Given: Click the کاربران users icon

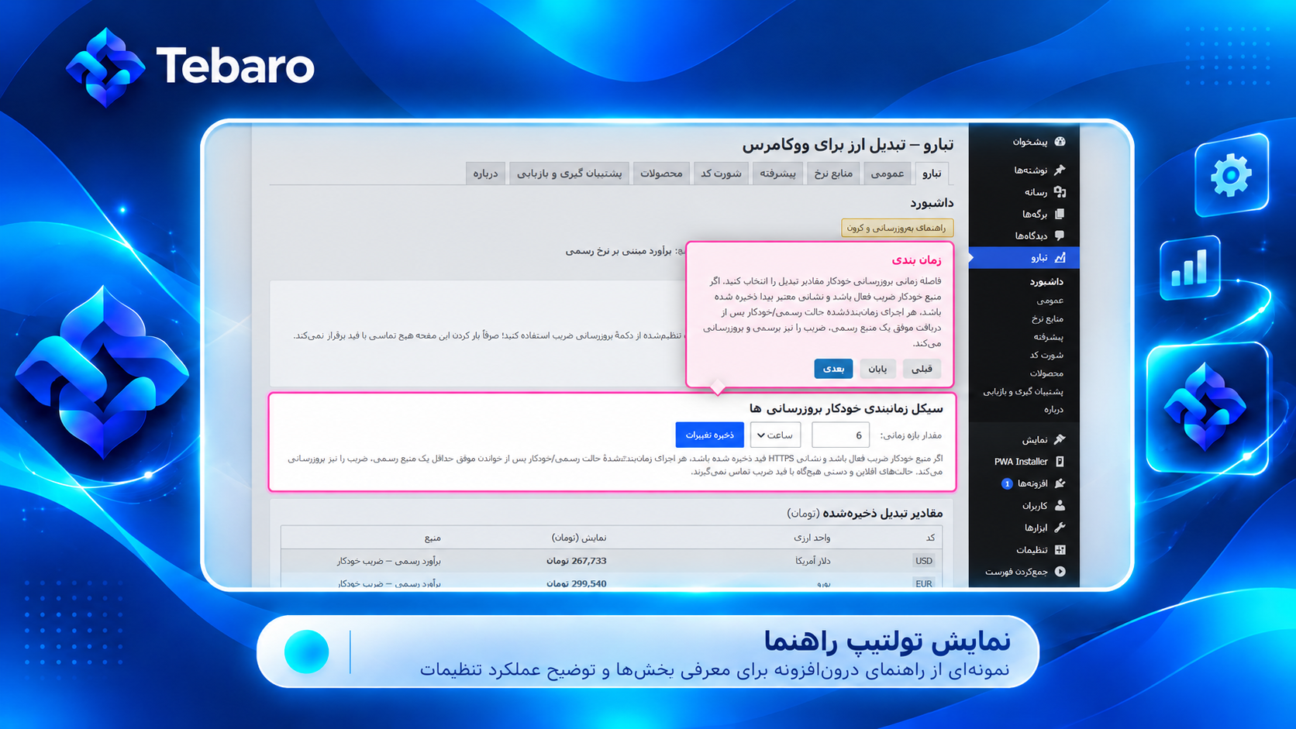Looking at the screenshot, I should click(x=1060, y=505).
